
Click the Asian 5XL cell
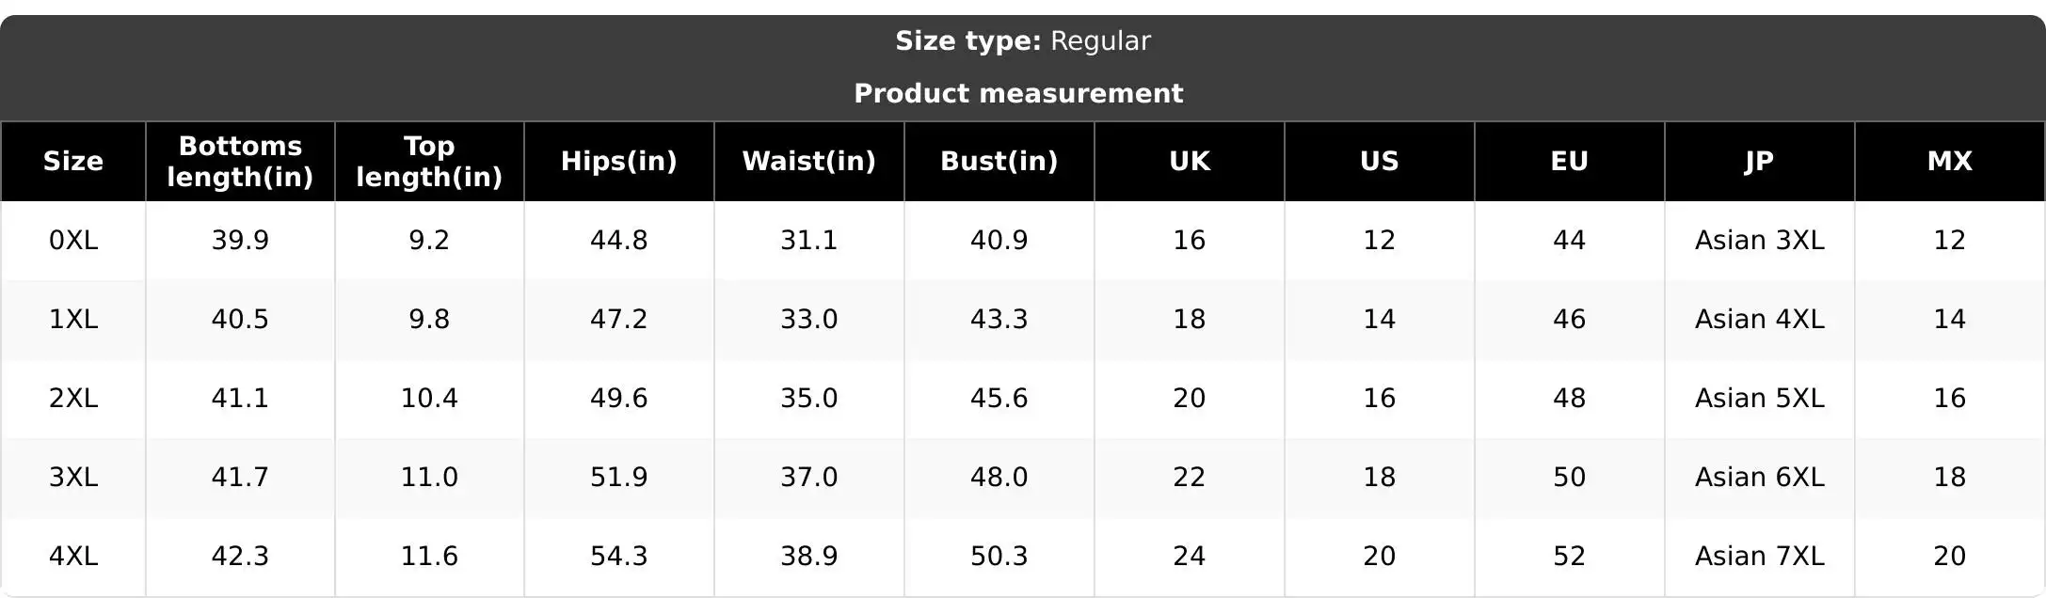point(1760,398)
